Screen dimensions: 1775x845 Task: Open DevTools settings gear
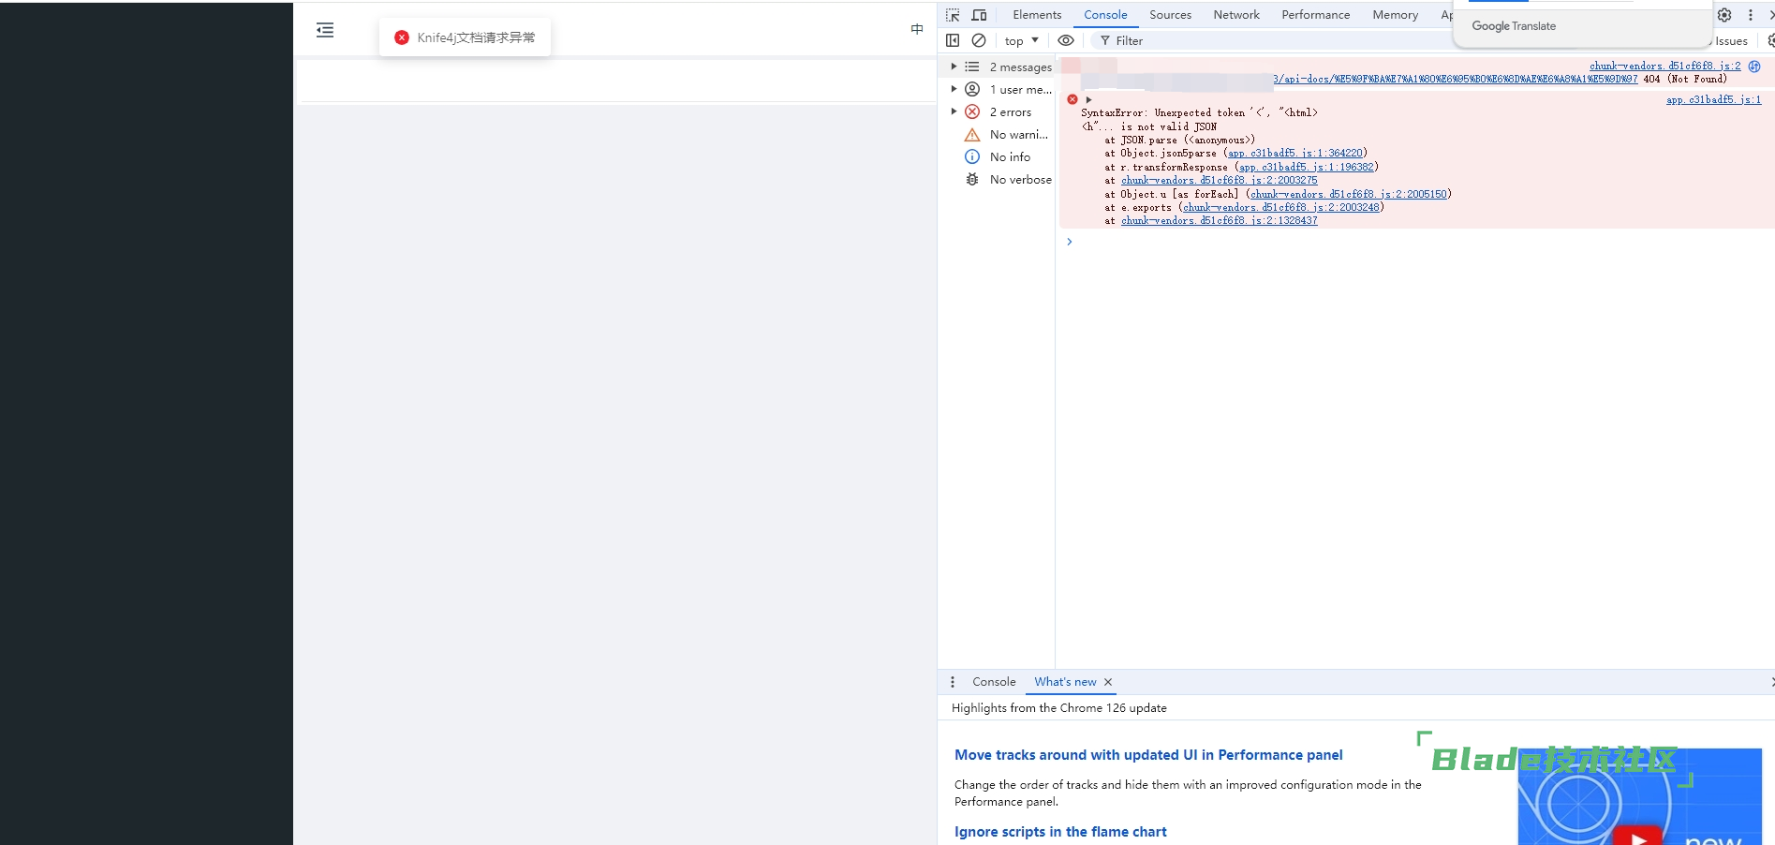(x=1724, y=15)
